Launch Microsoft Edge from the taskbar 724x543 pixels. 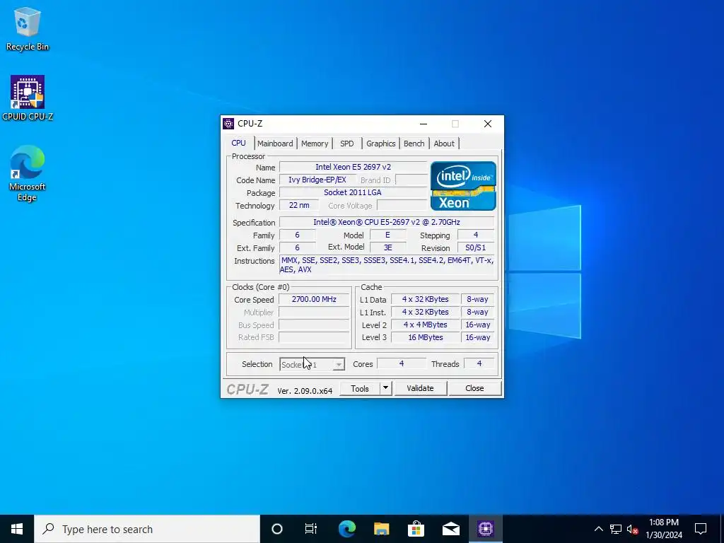[346, 529]
